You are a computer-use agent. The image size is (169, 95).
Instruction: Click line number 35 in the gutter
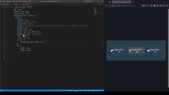4,42
